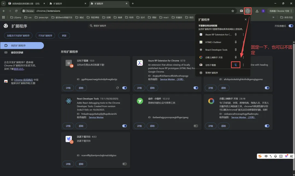Reload the current page

click(x=16, y=11)
